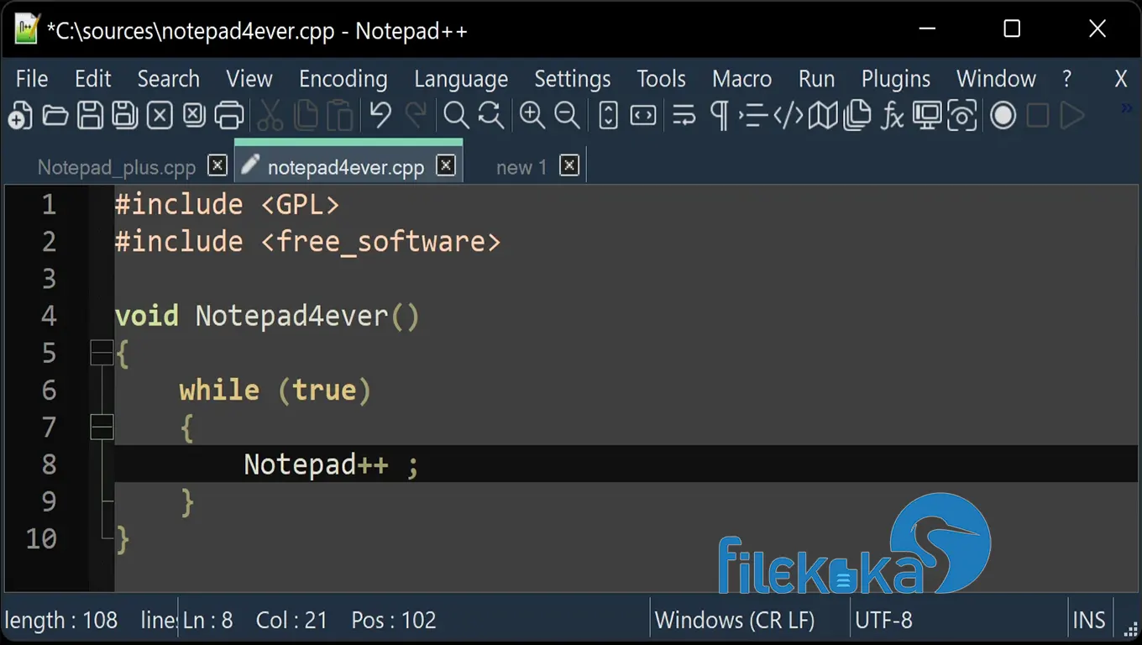The image size is (1142, 645).
Task: Click line number 8 in margin
Action: tap(49, 464)
